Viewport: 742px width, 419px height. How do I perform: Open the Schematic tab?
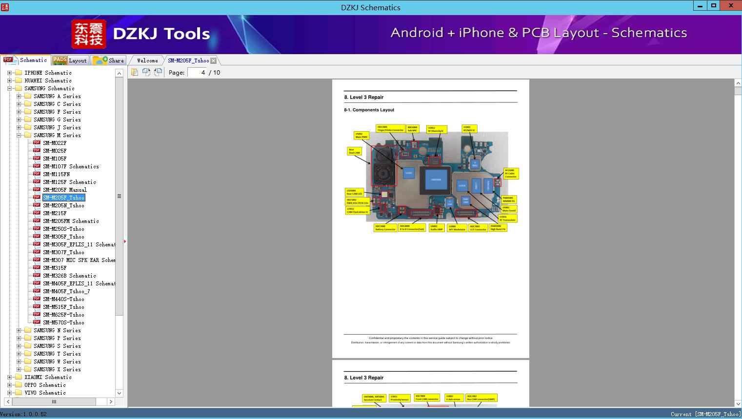[x=25, y=60]
